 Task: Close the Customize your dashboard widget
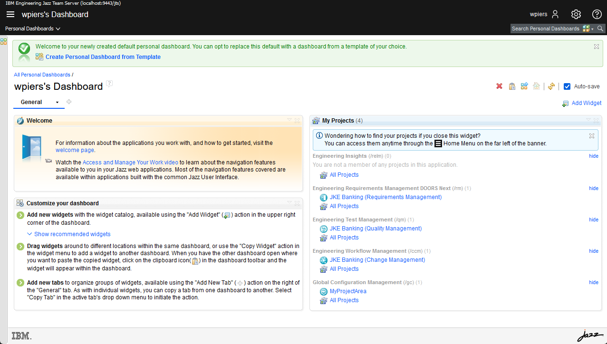(297, 203)
